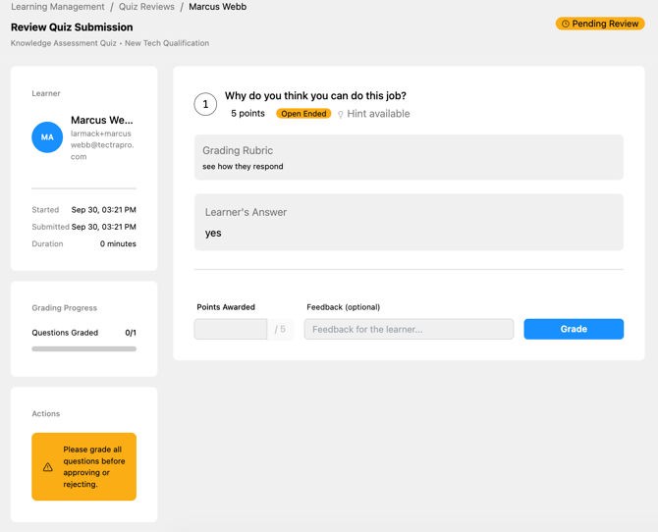Image resolution: width=658 pixels, height=532 pixels.
Task: Click the Questions Graded progress bar
Action: click(83, 349)
